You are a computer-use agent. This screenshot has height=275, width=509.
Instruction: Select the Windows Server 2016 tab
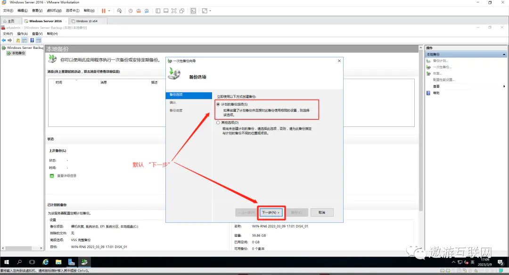click(x=45, y=21)
